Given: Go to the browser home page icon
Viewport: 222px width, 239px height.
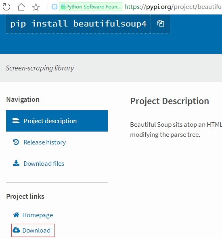Looking at the screenshot, I should coord(21,7).
